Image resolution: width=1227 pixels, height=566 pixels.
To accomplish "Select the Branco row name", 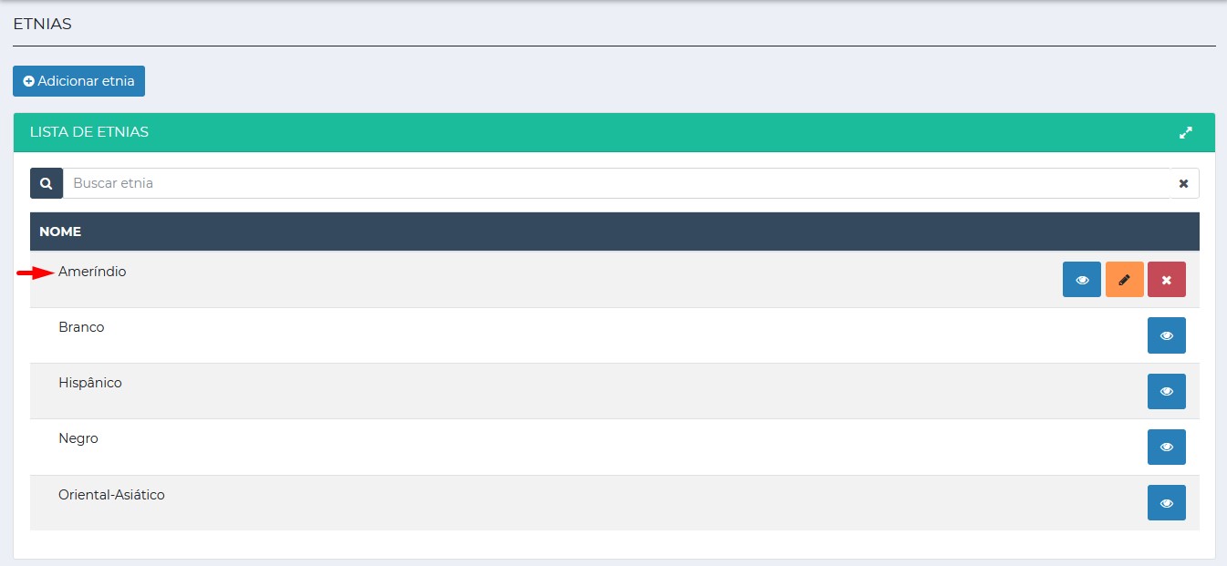I will 81,327.
